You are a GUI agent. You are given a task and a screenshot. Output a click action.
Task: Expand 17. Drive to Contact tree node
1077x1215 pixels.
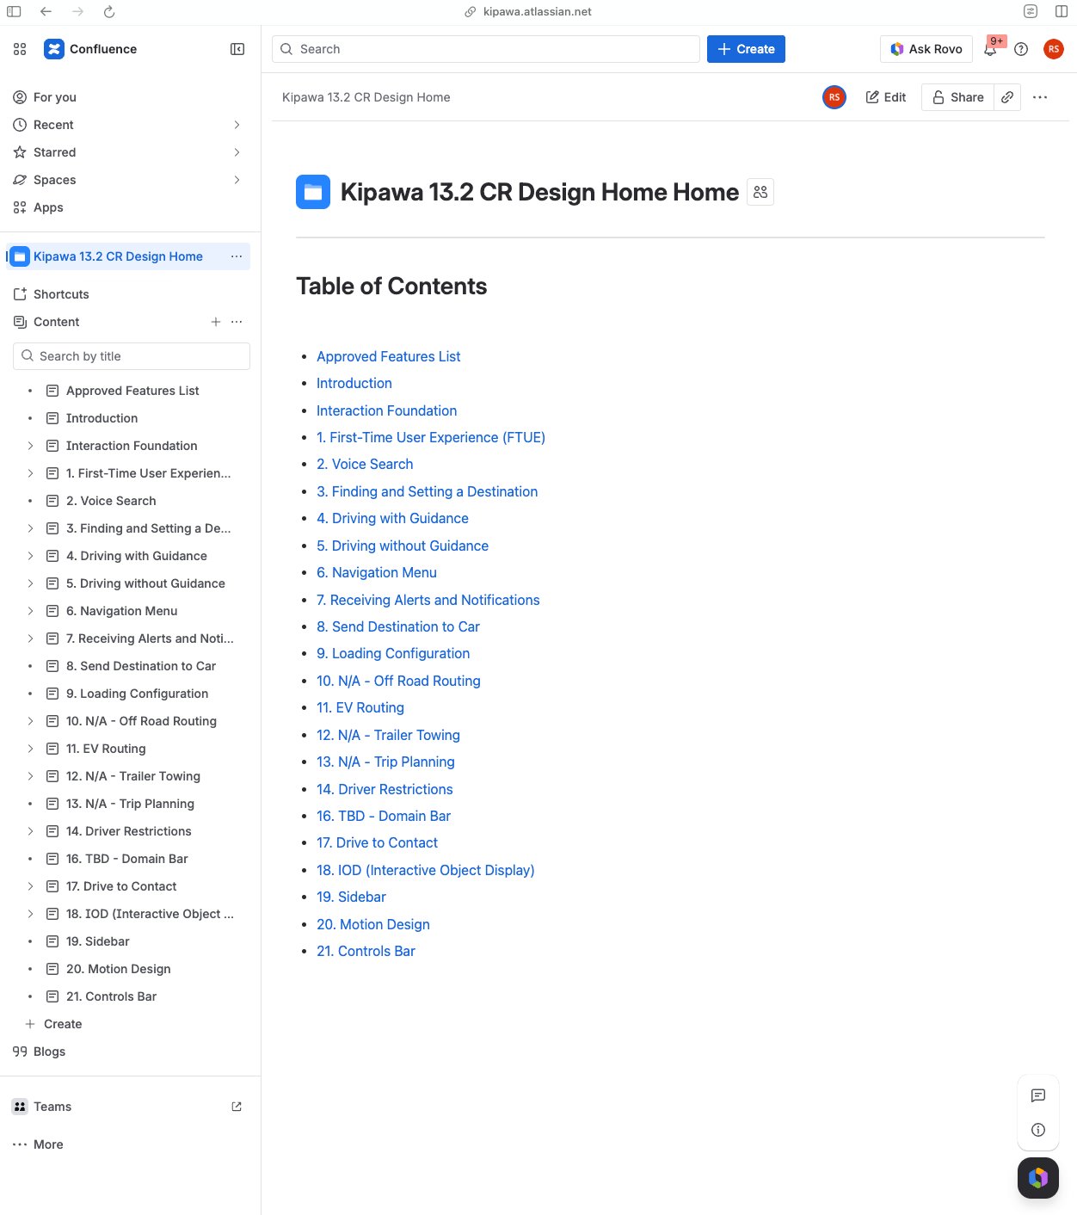(30, 886)
